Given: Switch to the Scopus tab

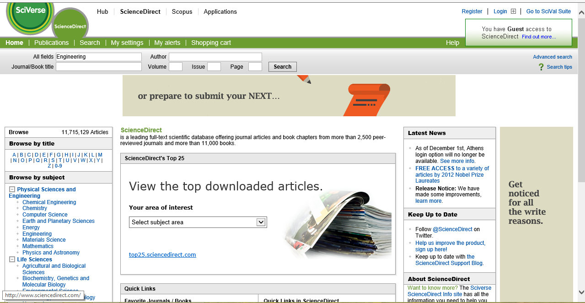Looking at the screenshot, I should (x=182, y=11).
